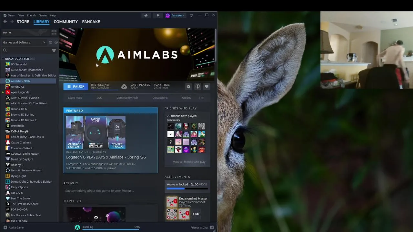Click the purple smiley friend avatar
413x232 pixels.
point(186,150)
